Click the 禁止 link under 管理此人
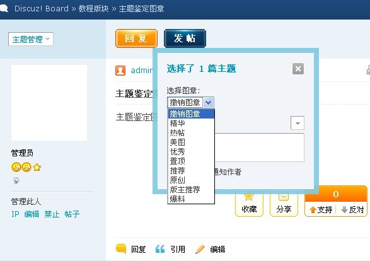The image size is (370, 261). tap(52, 214)
